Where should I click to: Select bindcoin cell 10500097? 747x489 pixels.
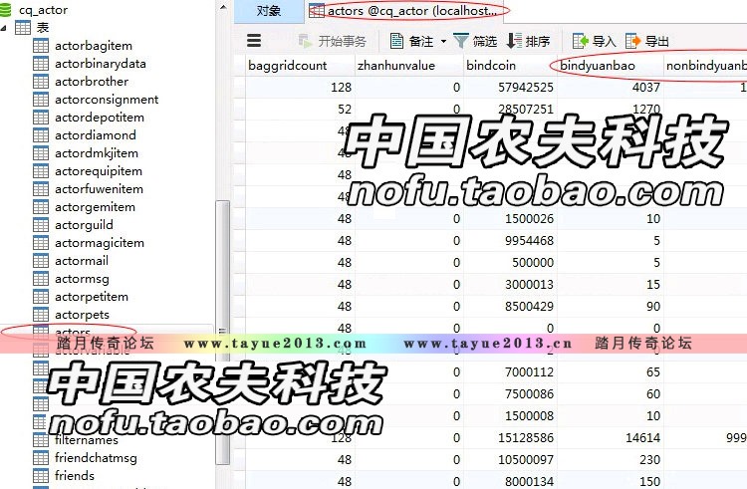point(511,460)
